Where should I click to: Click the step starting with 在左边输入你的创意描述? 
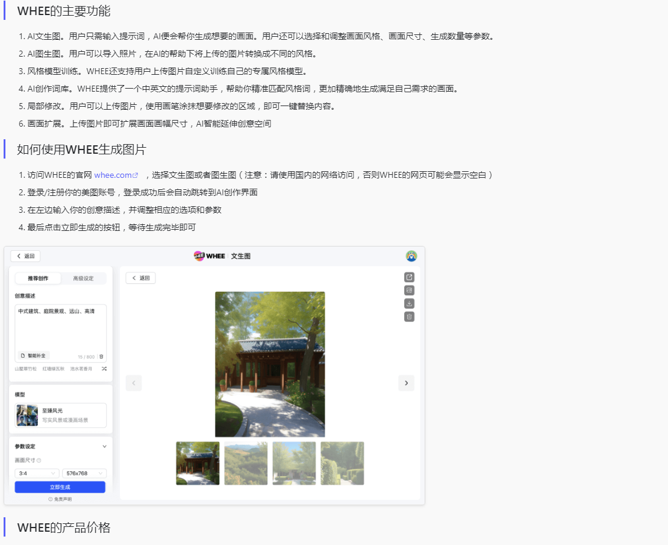click(x=125, y=210)
